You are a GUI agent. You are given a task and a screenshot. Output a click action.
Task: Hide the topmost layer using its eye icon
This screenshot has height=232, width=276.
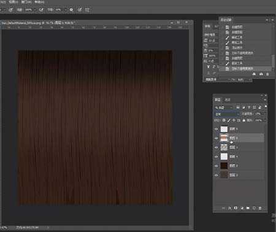click(x=216, y=129)
